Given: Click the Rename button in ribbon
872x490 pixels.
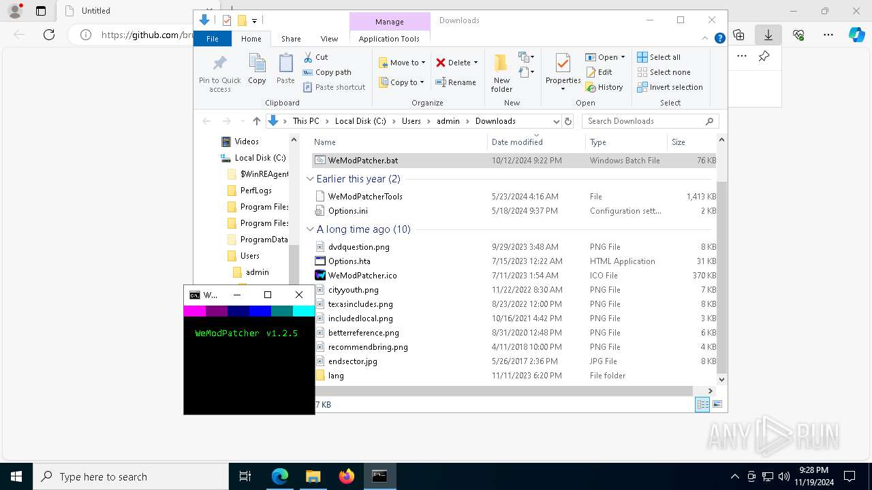Looking at the screenshot, I should (x=456, y=82).
